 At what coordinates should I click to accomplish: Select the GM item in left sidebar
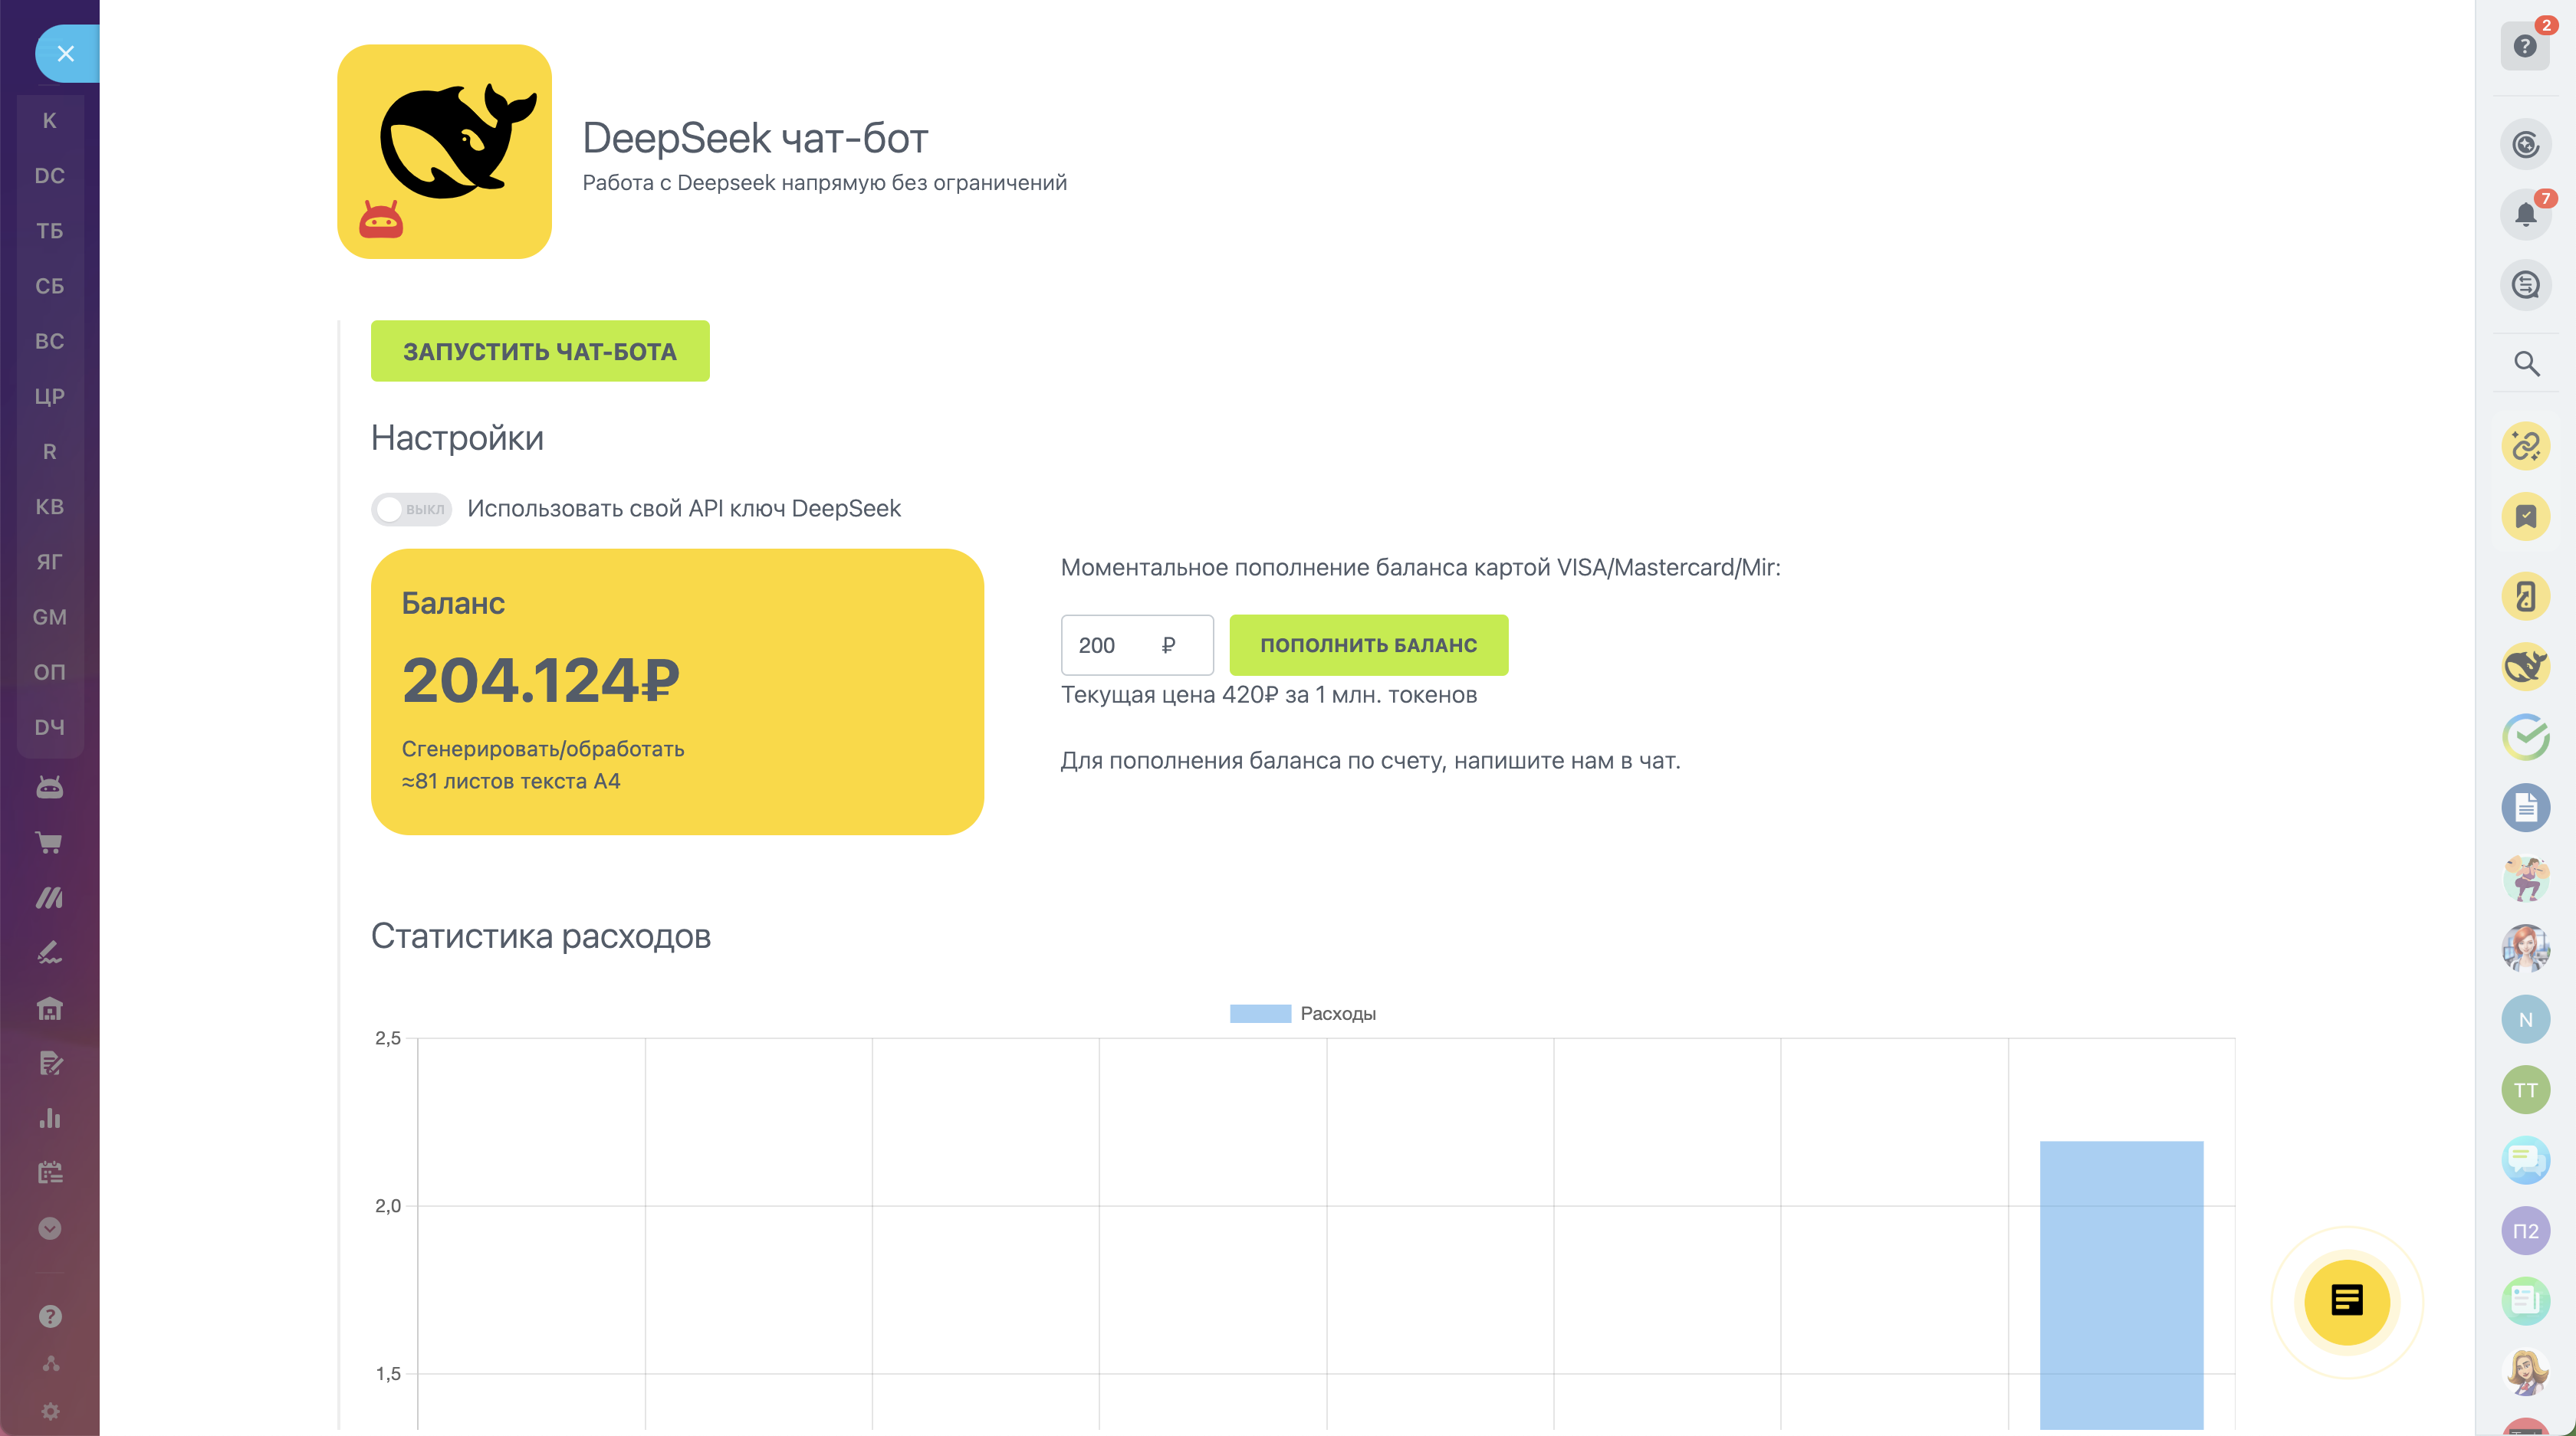coord(49,617)
